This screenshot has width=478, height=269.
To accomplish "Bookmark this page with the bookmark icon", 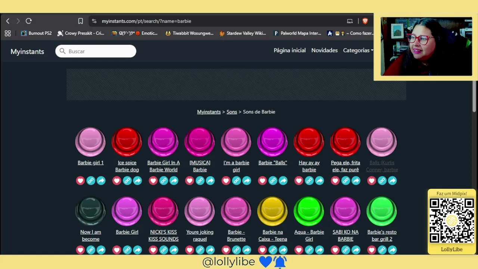I will (x=80, y=21).
